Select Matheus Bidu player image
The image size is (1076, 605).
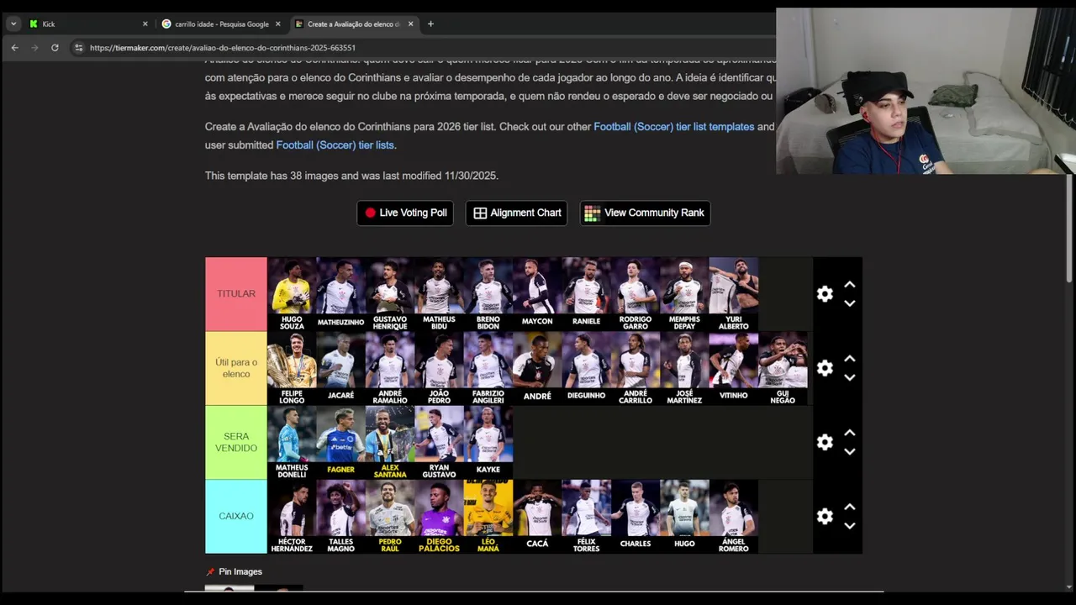[x=439, y=294]
